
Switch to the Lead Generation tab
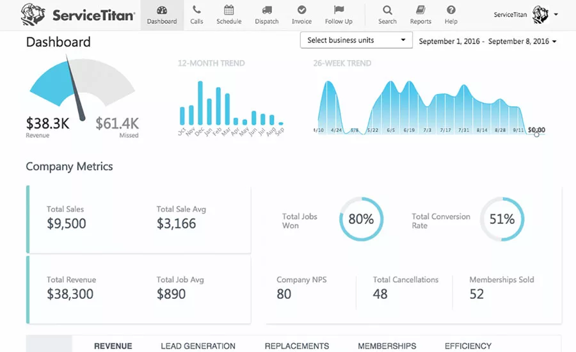198,346
